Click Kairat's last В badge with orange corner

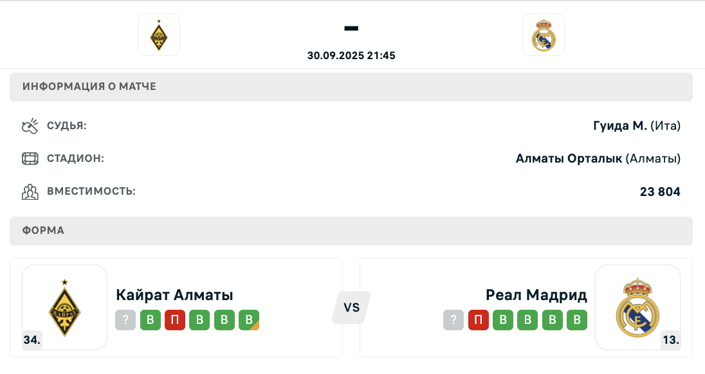249,320
